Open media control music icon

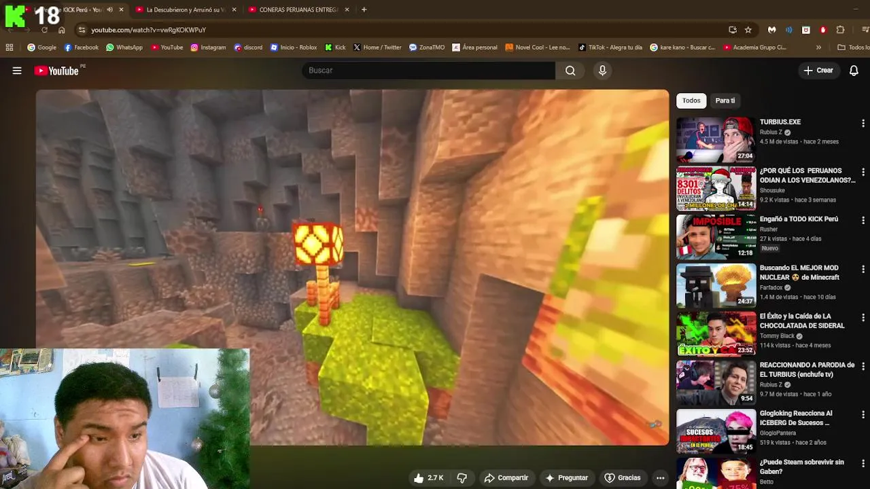pos(865,30)
